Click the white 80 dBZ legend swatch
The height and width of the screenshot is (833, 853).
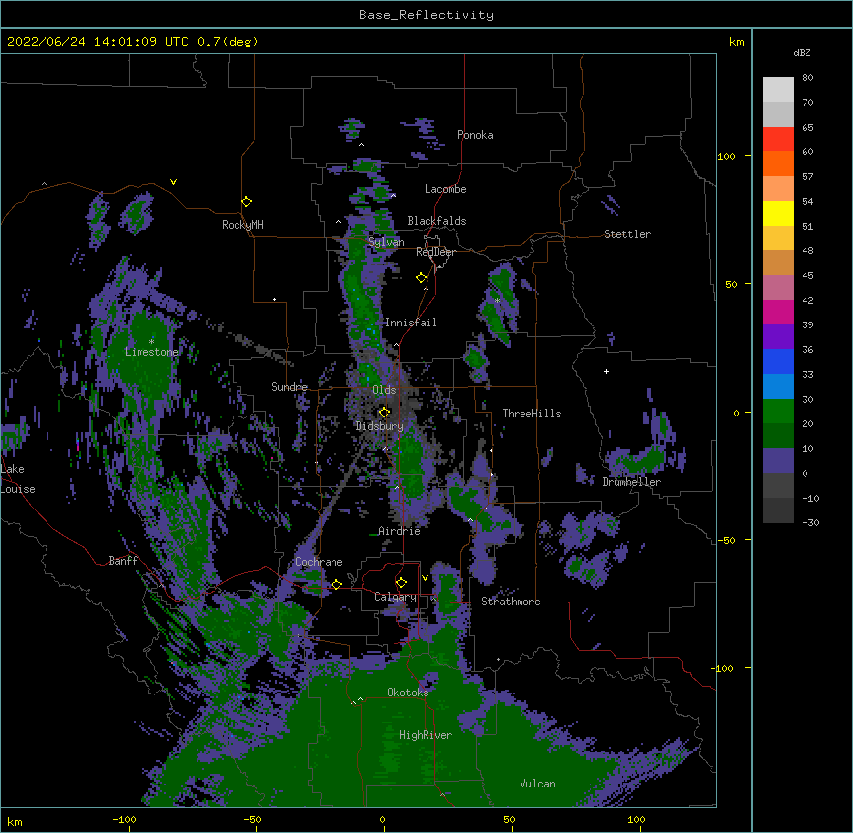click(778, 90)
